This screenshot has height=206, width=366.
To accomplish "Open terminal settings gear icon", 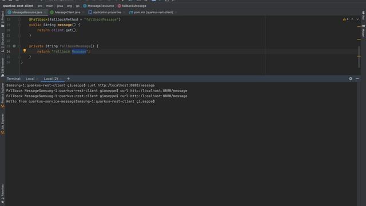I will tap(351, 79).
